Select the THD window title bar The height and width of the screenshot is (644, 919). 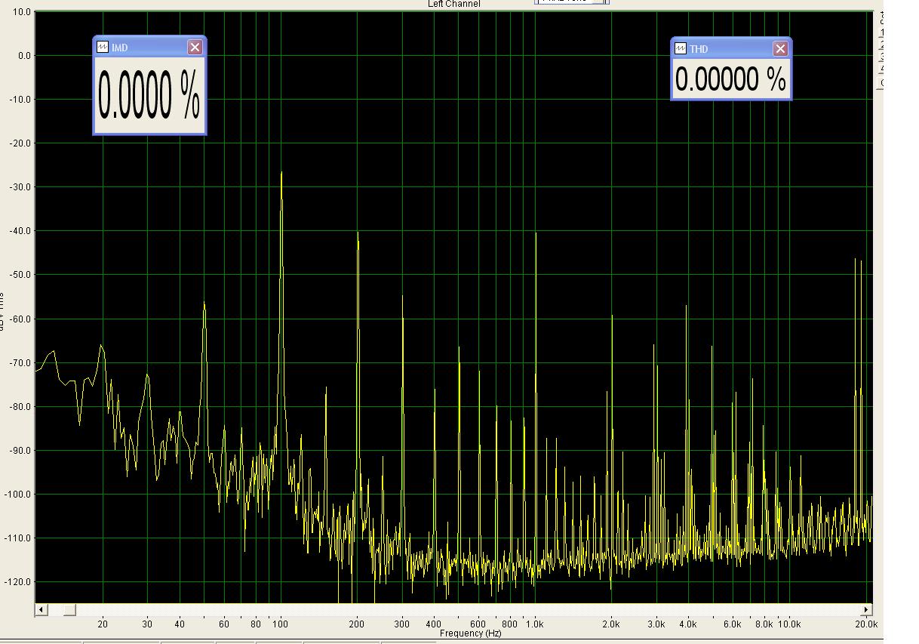point(728,49)
